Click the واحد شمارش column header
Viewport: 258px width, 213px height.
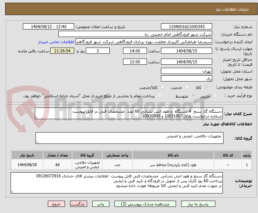pyautogui.click(x=117, y=155)
